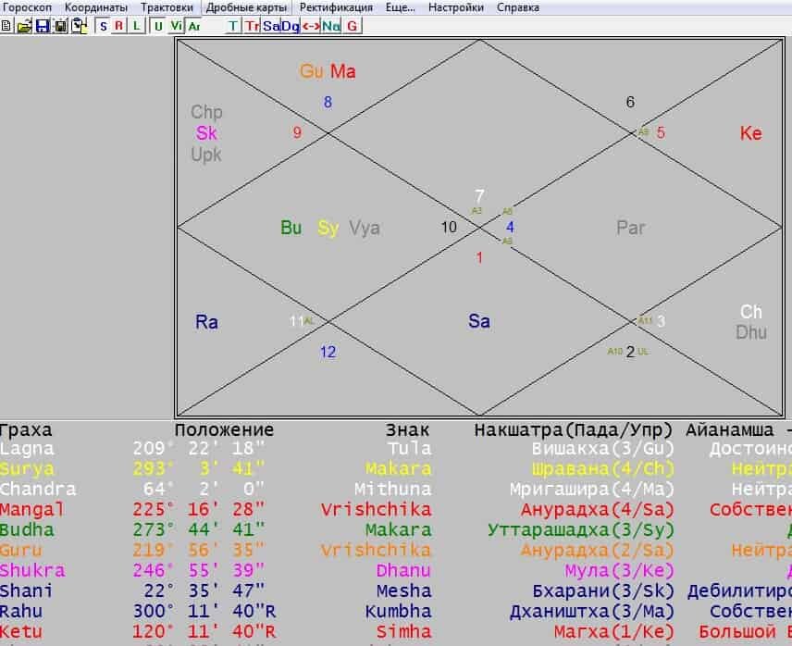This screenshot has width=792, height=646.
Task: Click the Lagna row name
Action: pyautogui.click(x=27, y=449)
